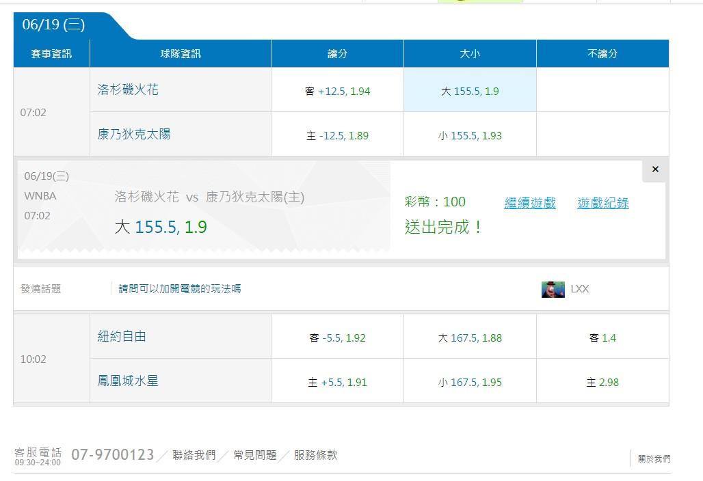The width and height of the screenshot is (703, 481).
Task: Click the phone number 07-9700123
Action: [x=113, y=454]
